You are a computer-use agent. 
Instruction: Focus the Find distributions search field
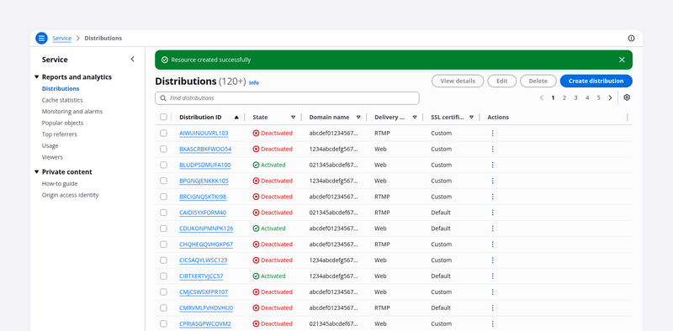pyautogui.click(x=287, y=98)
